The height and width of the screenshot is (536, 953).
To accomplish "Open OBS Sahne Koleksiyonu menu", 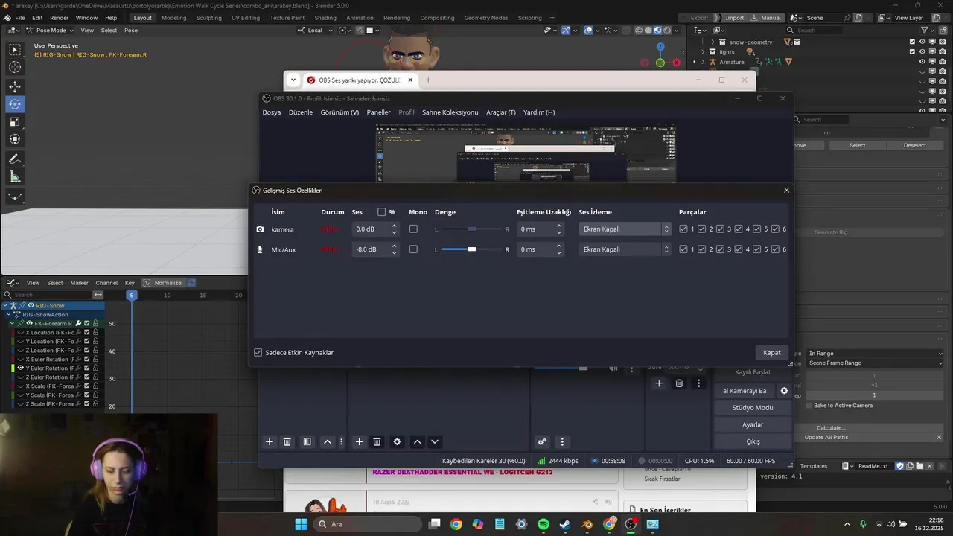I will [450, 112].
